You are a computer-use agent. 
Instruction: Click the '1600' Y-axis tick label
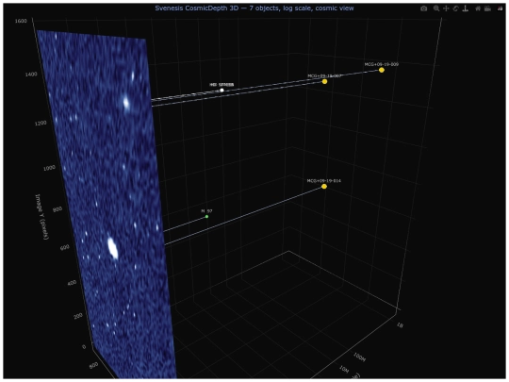coord(21,21)
